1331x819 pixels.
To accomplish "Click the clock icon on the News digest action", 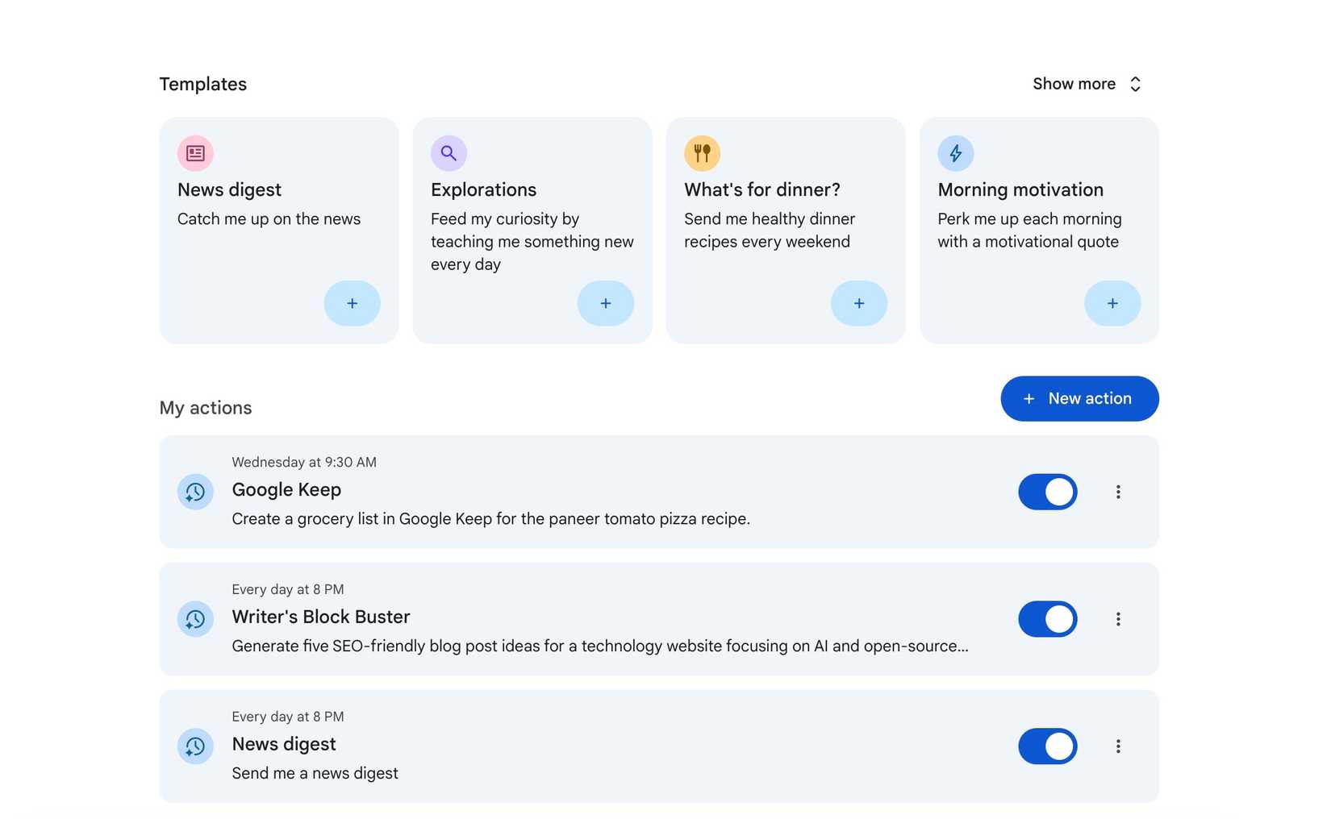I will pyautogui.click(x=195, y=746).
